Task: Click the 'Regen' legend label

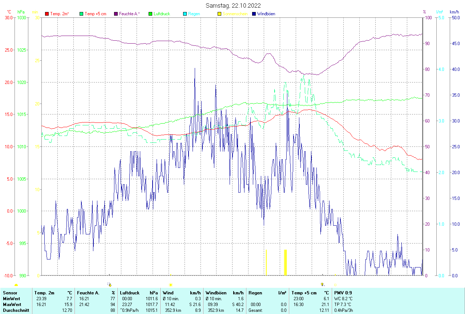Action: click(x=194, y=14)
